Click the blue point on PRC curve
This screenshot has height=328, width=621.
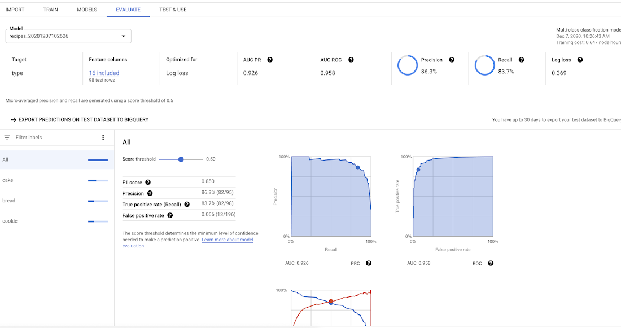point(357,167)
